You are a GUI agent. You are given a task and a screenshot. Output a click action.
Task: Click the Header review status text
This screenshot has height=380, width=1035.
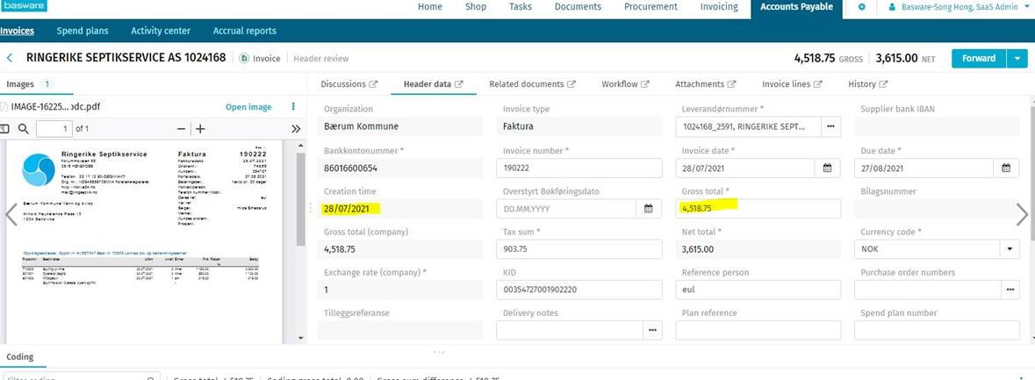[320, 59]
